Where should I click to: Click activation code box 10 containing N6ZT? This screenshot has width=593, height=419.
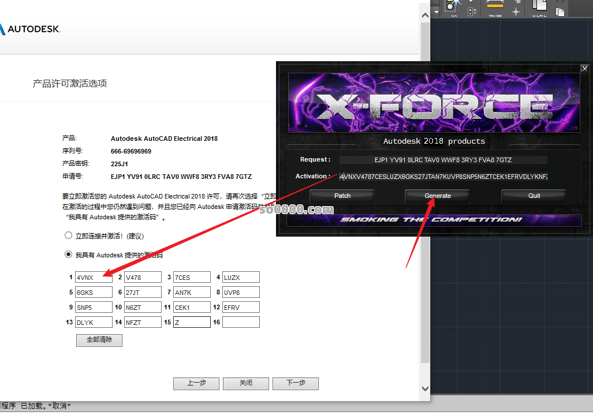143,307
